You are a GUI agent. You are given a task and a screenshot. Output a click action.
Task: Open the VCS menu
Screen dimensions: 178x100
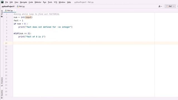point(55,2)
